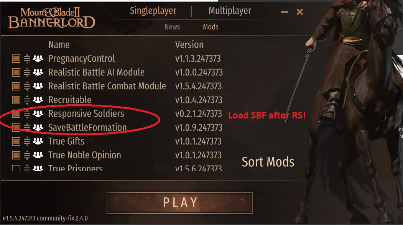Uncheck the Realistic Battle Combat Module box
The width and height of the screenshot is (403, 225).
coord(16,86)
